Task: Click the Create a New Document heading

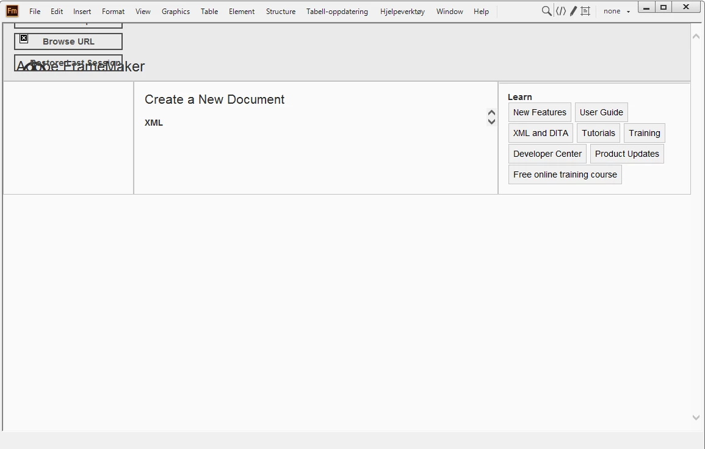Action: click(214, 99)
